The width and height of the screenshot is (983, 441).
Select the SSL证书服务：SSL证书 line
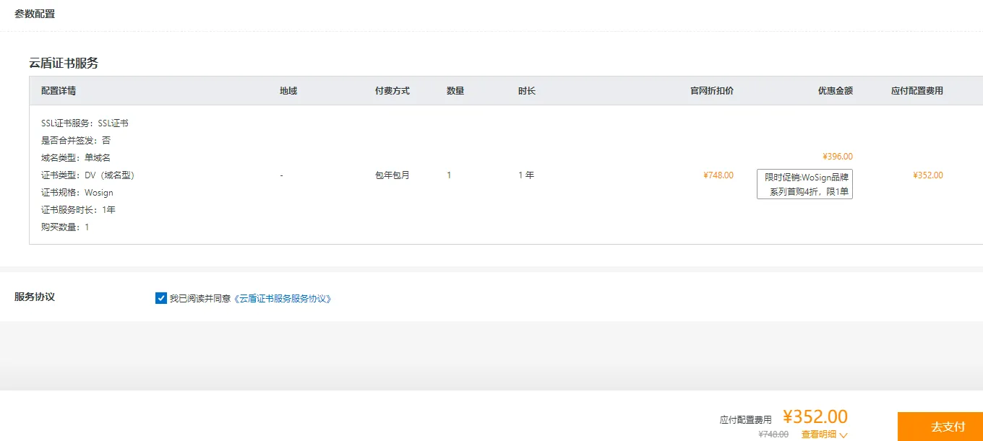(x=85, y=123)
